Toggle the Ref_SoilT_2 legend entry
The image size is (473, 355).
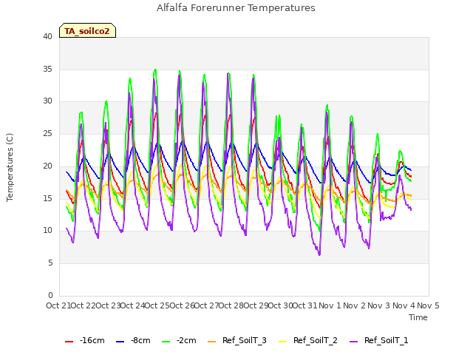pyautogui.click(x=308, y=340)
